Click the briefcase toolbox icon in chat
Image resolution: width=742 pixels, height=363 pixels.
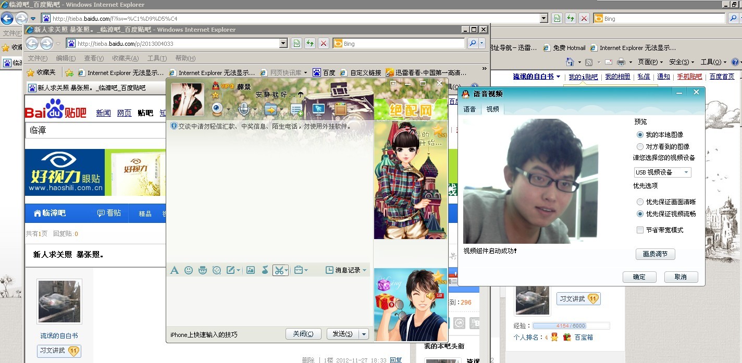[x=298, y=270]
